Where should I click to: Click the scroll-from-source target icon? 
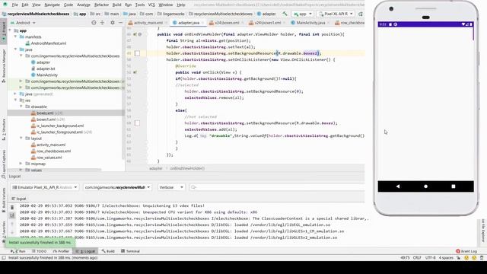[x=94, y=23]
